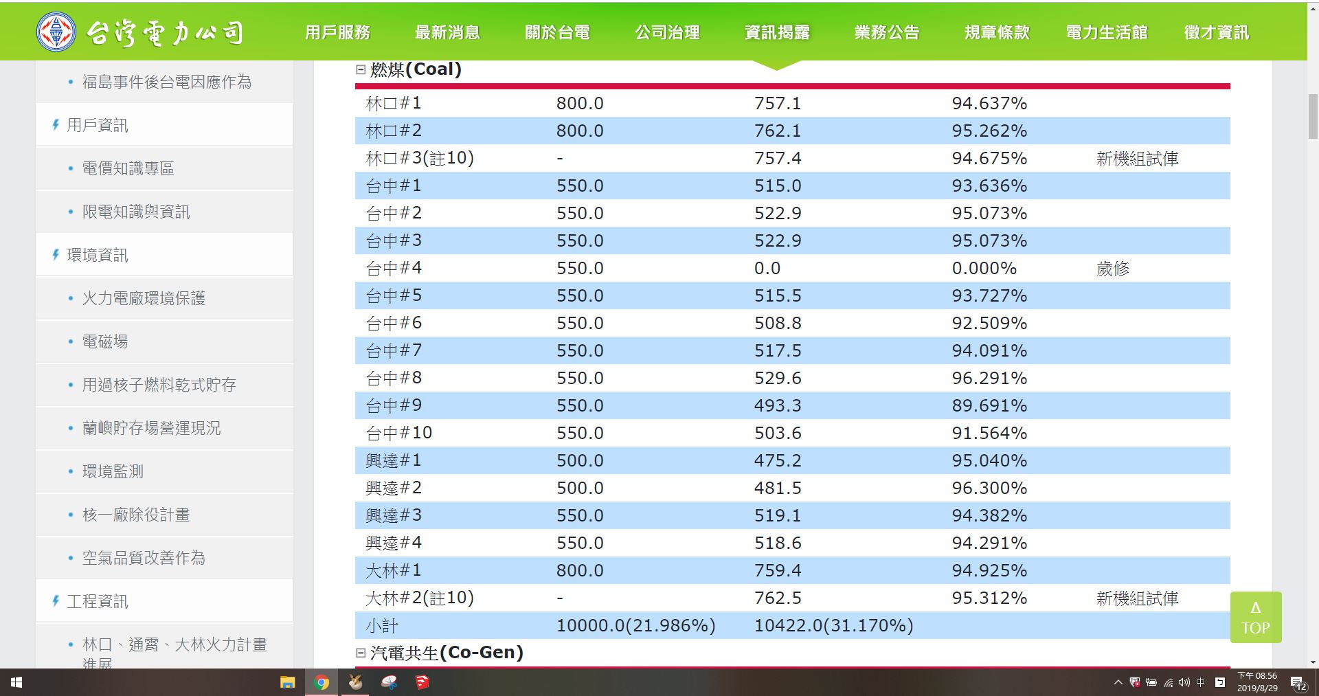Open the 徵才資訊 menu
1319x696 pixels.
pos(1217,32)
